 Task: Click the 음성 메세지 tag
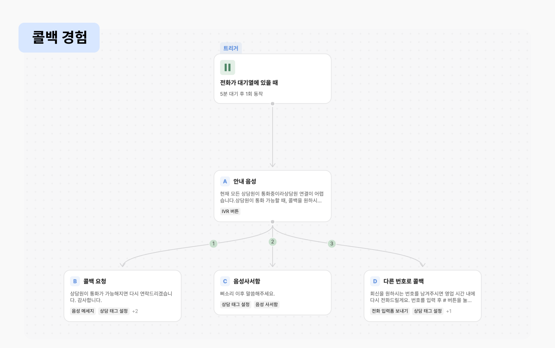(83, 311)
